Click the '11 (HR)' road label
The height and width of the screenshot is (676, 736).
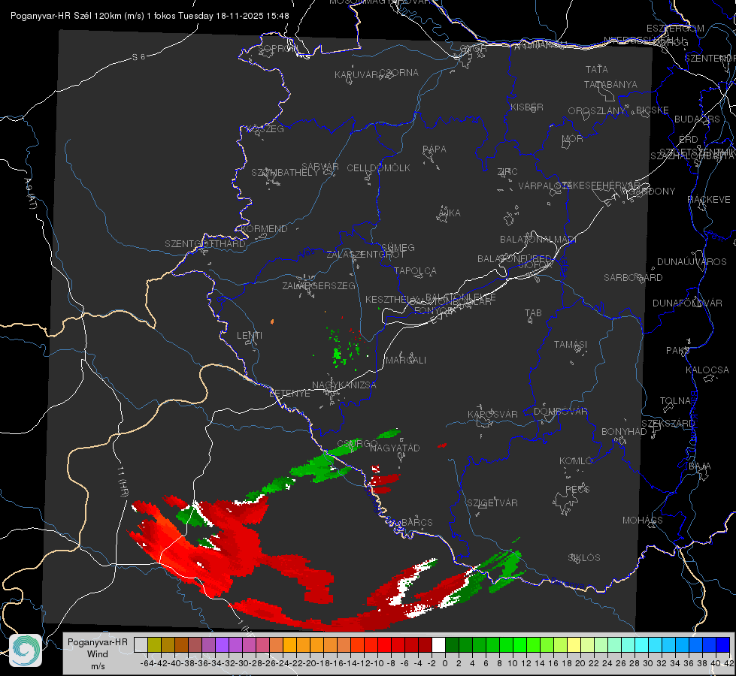(123, 481)
